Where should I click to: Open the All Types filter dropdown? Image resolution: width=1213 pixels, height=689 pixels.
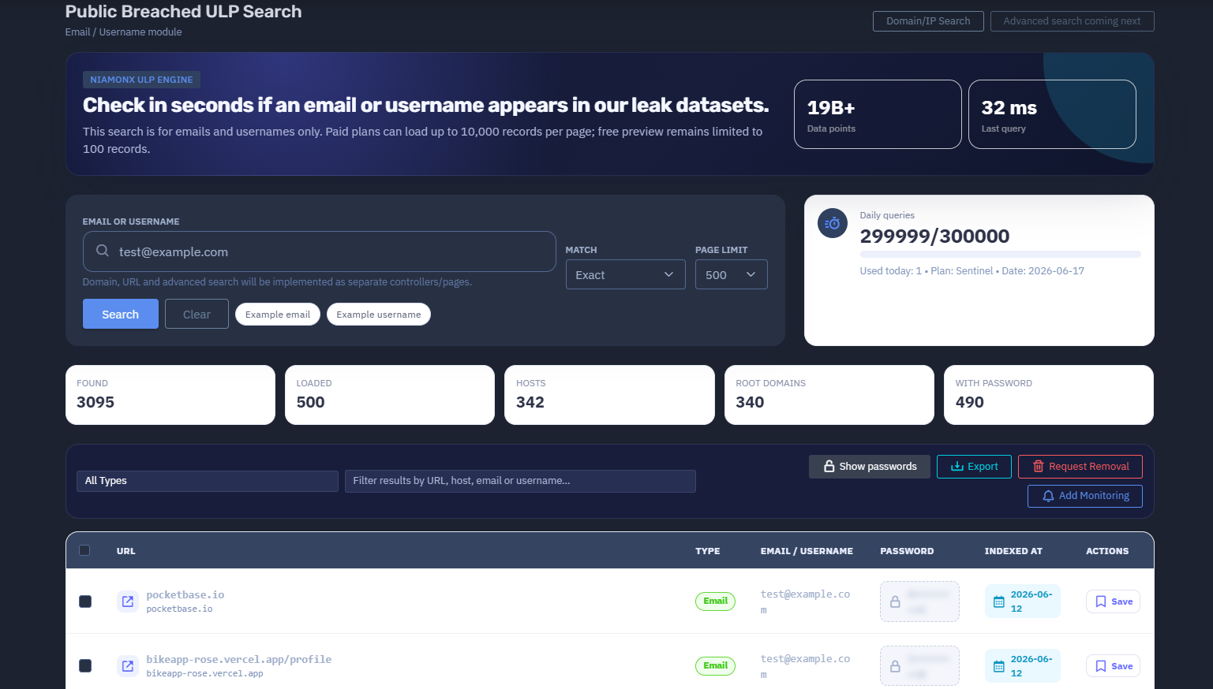click(208, 481)
